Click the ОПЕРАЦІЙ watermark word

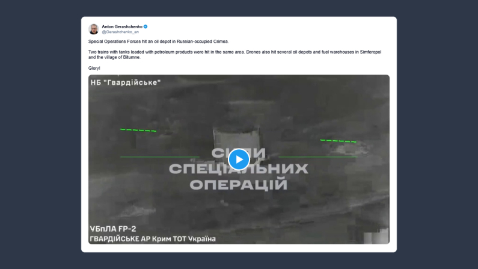click(x=238, y=185)
